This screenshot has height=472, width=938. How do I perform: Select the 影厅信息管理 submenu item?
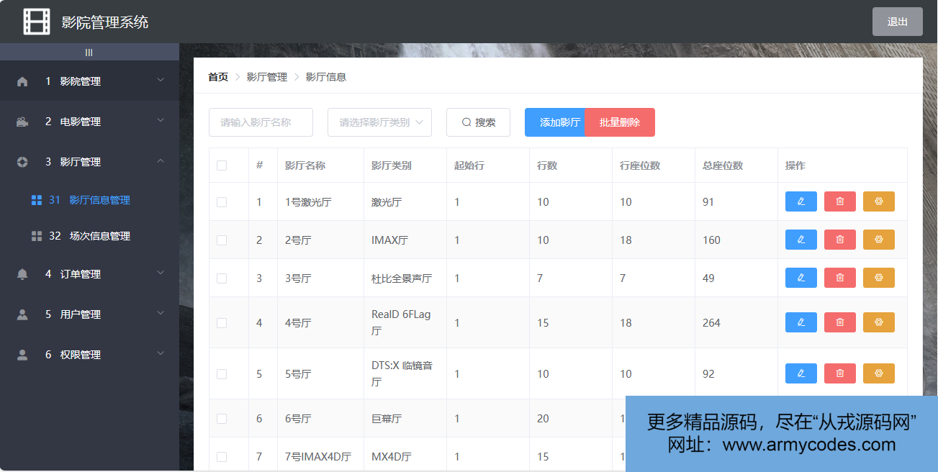point(89,200)
